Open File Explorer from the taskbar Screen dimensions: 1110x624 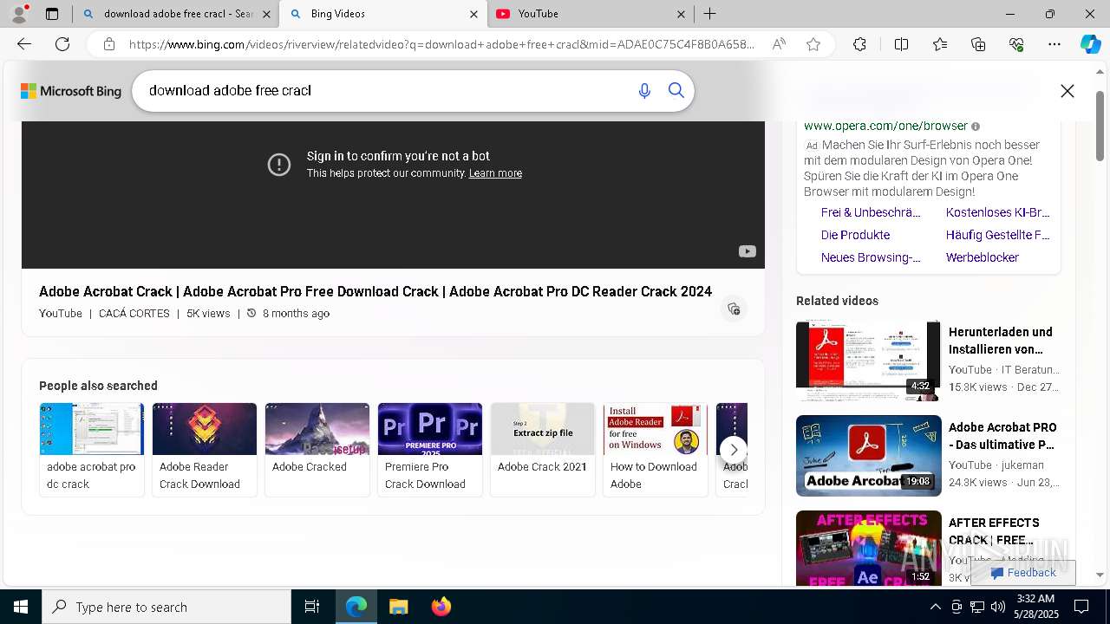(x=398, y=607)
